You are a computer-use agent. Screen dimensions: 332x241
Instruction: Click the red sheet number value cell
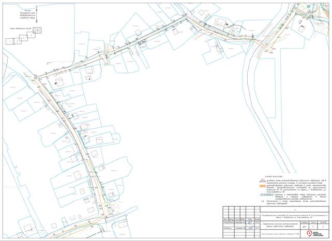313,227
